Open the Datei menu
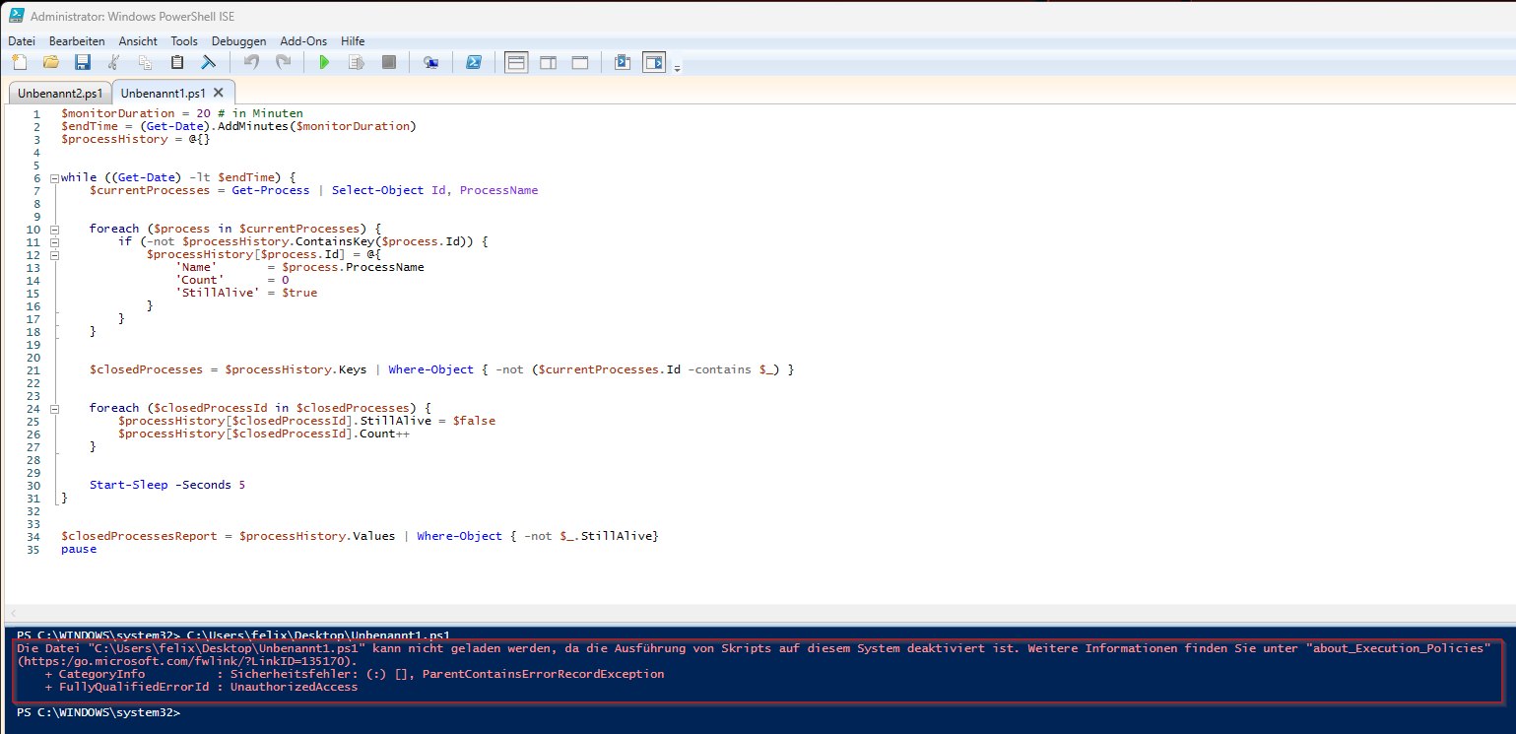 point(22,41)
